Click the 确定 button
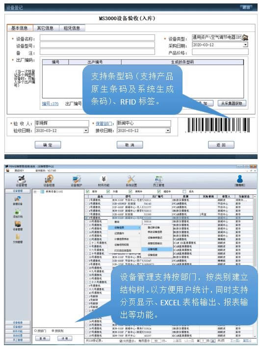The height and width of the screenshot is (349, 262). click(48, 145)
